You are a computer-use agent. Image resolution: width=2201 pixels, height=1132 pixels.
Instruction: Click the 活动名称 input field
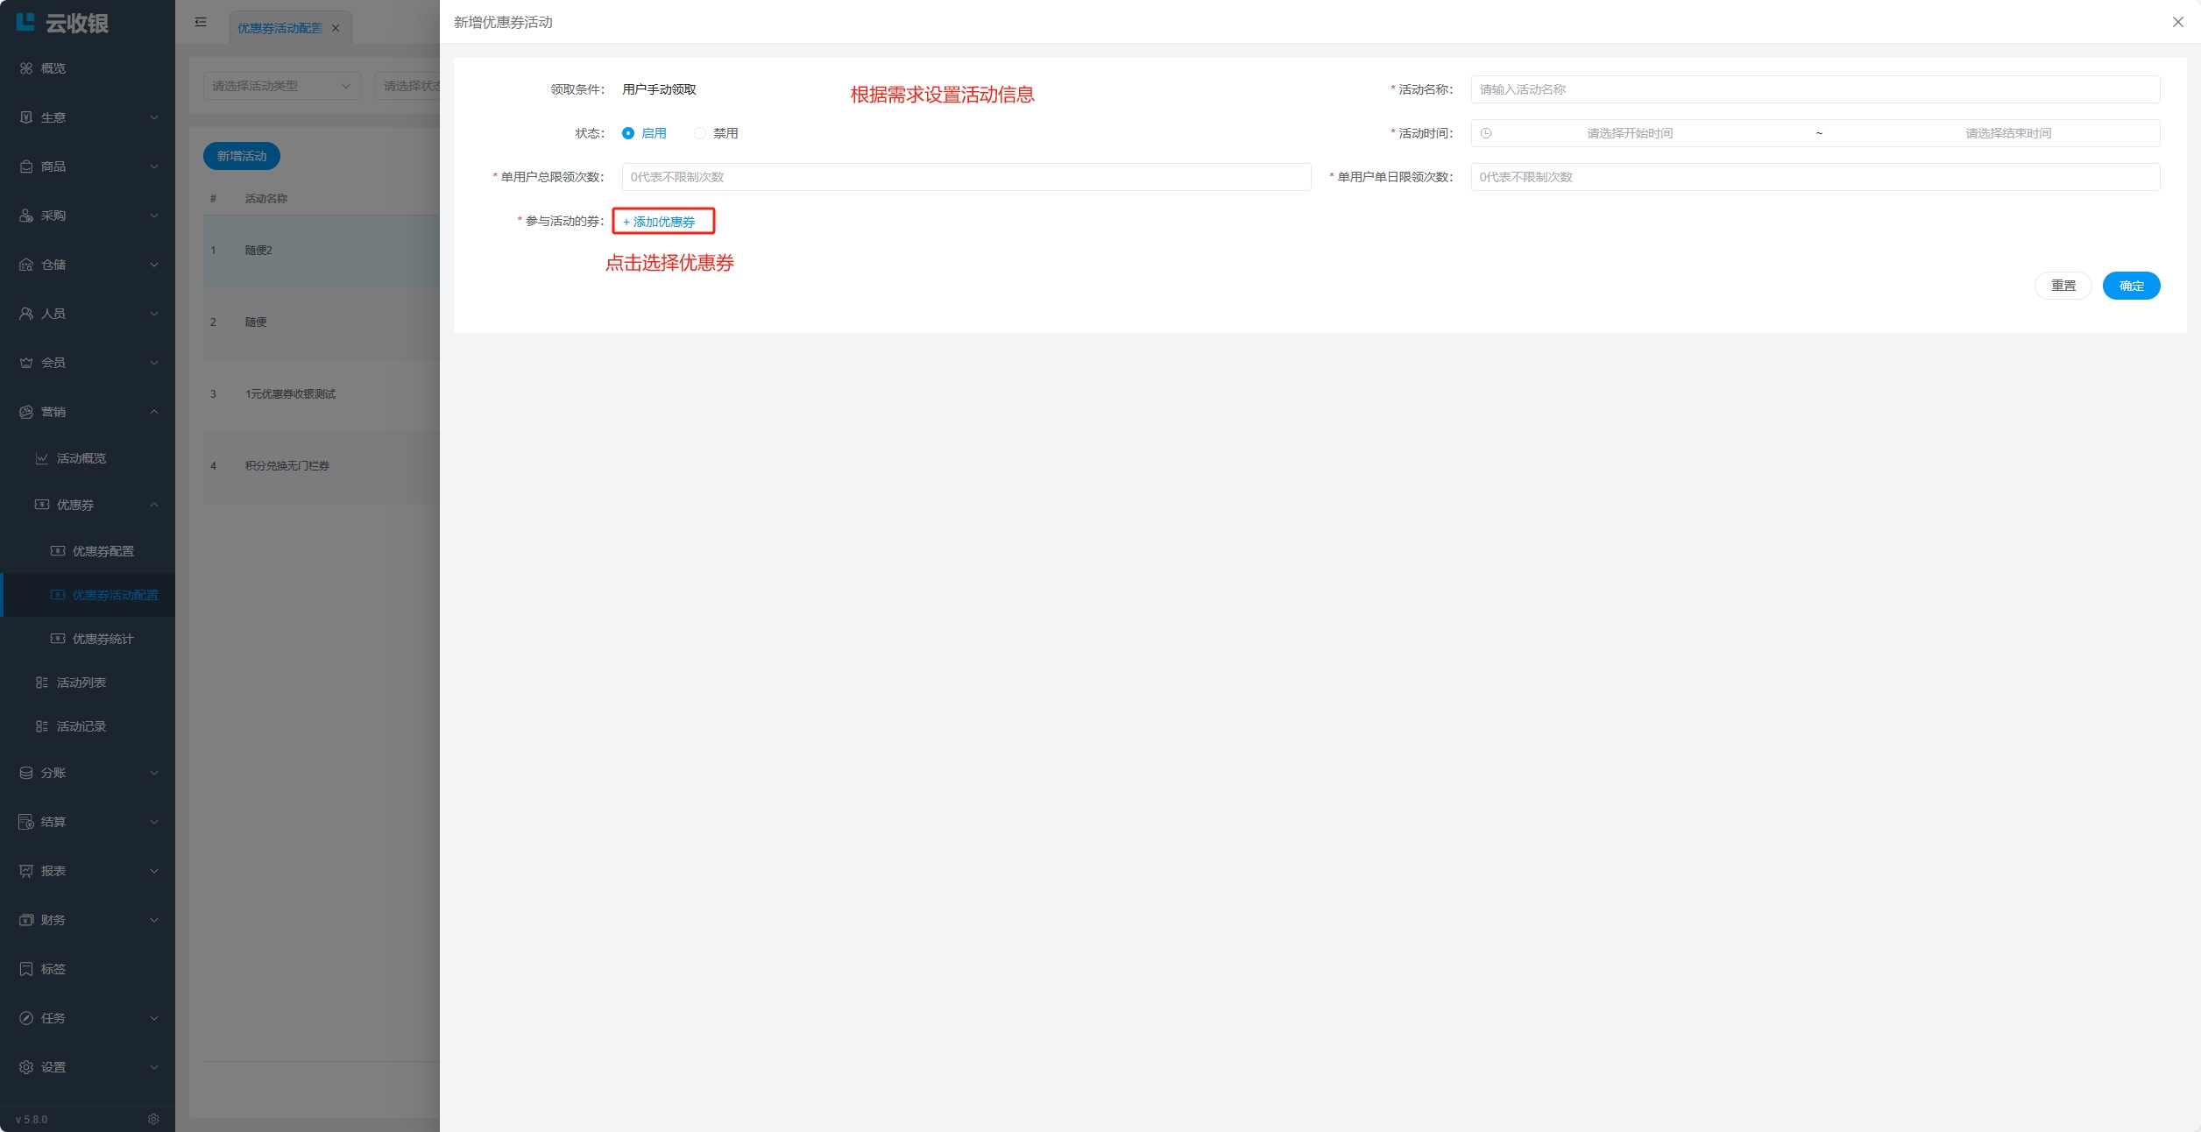[1814, 89]
